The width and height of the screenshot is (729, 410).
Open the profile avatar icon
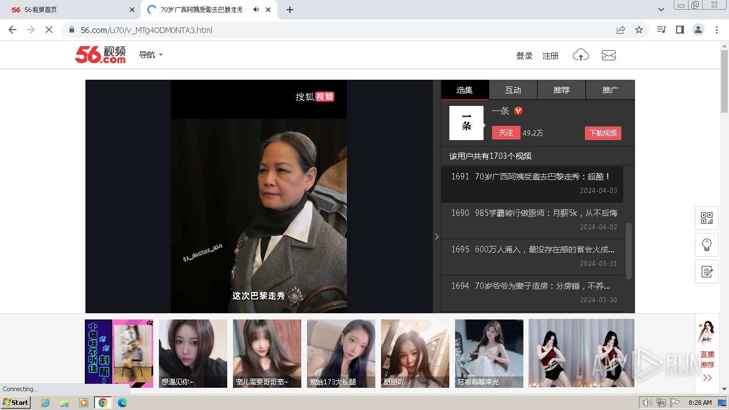coord(698,30)
